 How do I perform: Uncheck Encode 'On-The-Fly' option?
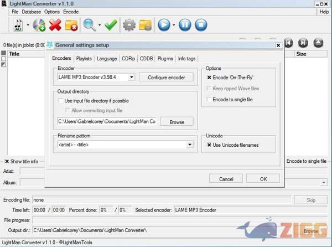209,78
